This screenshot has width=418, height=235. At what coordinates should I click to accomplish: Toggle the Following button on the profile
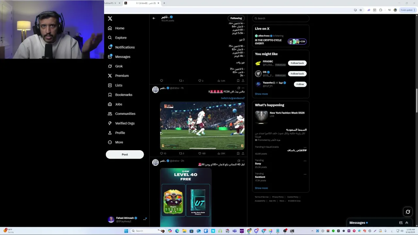point(236,18)
